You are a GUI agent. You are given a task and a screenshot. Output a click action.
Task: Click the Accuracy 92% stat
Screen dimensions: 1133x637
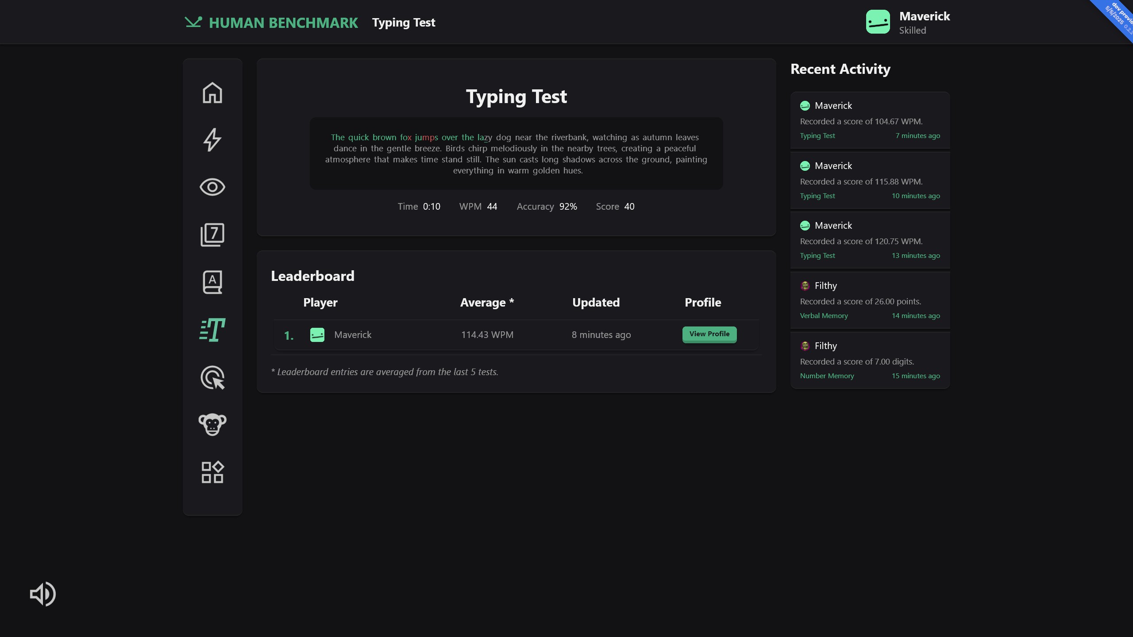click(x=547, y=207)
